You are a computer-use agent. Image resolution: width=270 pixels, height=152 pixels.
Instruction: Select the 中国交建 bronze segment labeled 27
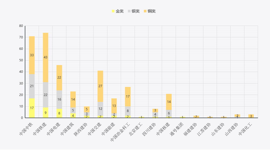[x=100, y=86]
